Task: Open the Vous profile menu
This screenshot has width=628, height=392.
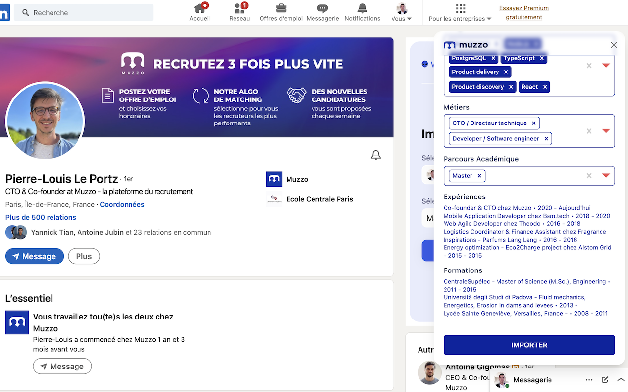Action: coord(402,12)
